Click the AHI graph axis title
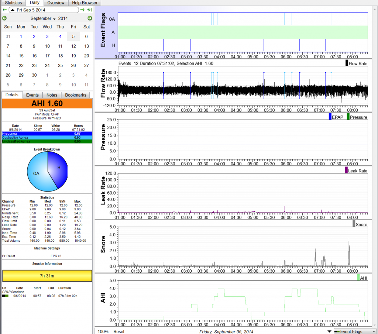The height and width of the screenshot is (334, 378). pyautogui.click(x=103, y=298)
